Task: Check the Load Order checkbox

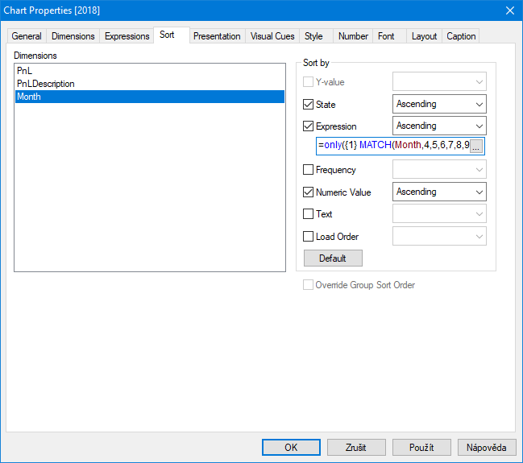Action: (308, 237)
